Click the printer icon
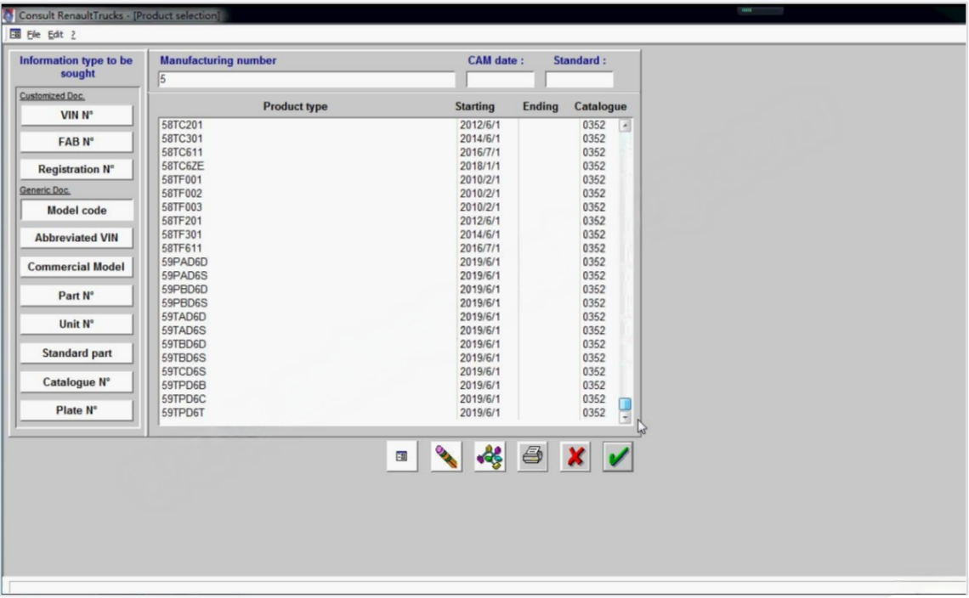The image size is (969, 598). [532, 457]
